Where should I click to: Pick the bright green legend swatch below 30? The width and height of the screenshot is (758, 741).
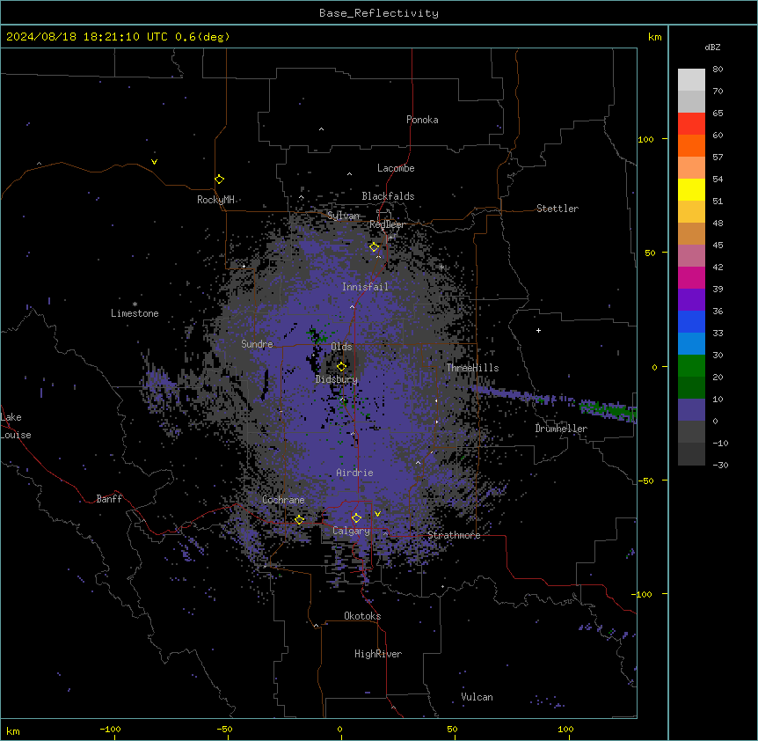[x=691, y=366]
